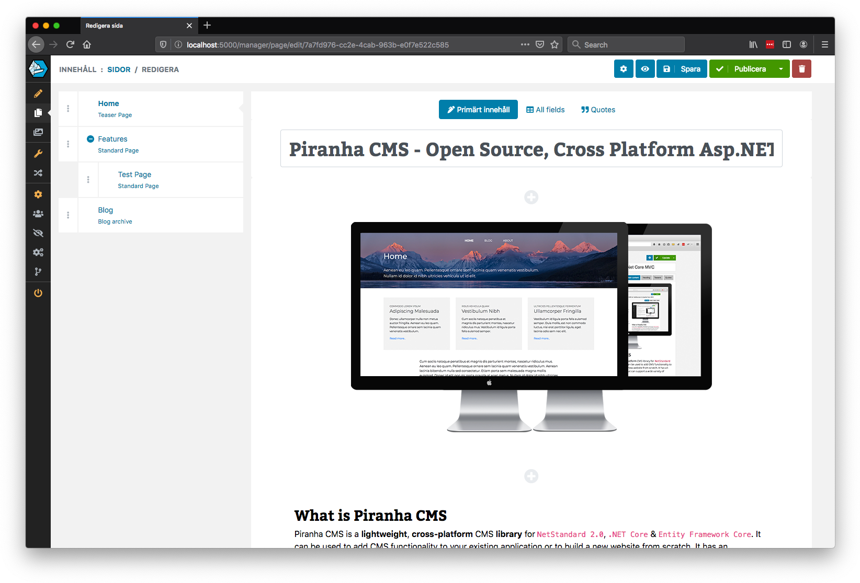
Task: Delete page with red trash button
Action: click(x=801, y=69)
